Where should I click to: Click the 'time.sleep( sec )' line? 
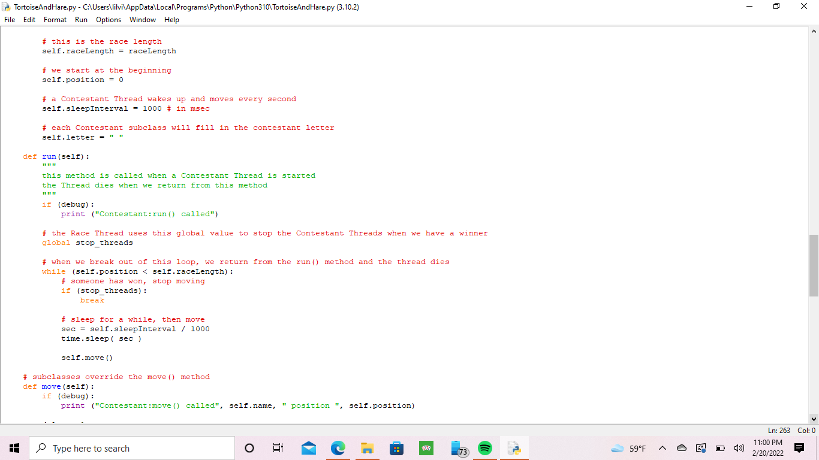click(x=102, y=338)
